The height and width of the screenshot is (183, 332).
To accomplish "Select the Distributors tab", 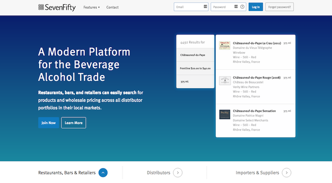I will tap(158, 173).
